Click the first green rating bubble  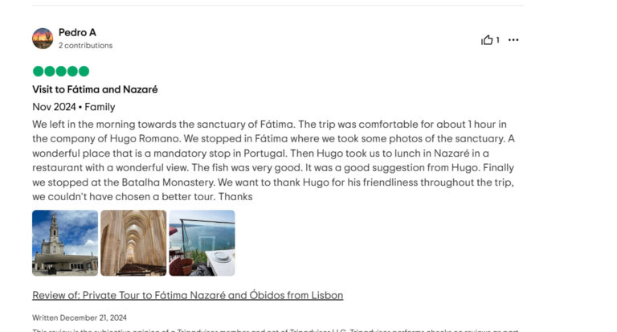pyautogui.click(x=38, y=71)
